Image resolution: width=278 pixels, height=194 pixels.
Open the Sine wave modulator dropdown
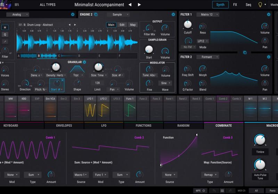(x=166, y=83)
